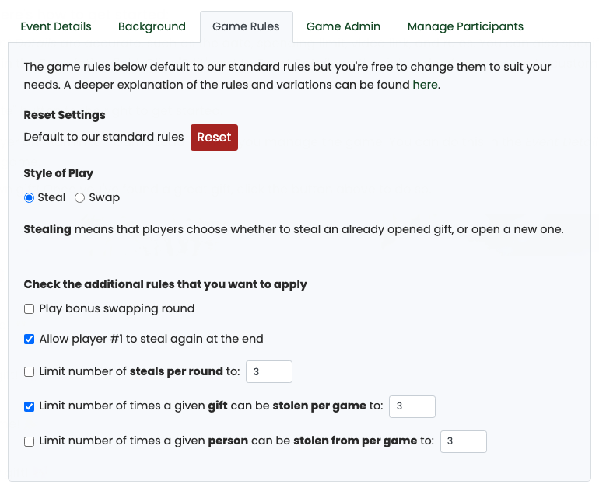Focus the steals per round number field
This screenshot has width=599, height=491.
268,371
